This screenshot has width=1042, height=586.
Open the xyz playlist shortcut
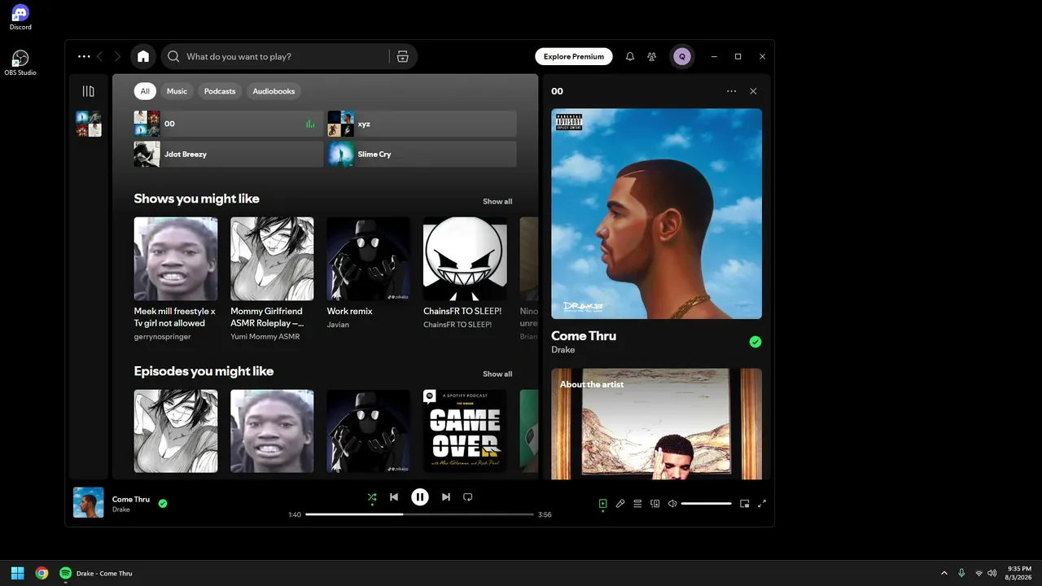(x=422, y=124)
